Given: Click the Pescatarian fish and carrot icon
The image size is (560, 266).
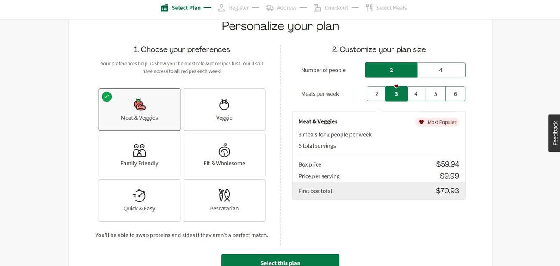Looking at the screenshot, I should [224, 195].
